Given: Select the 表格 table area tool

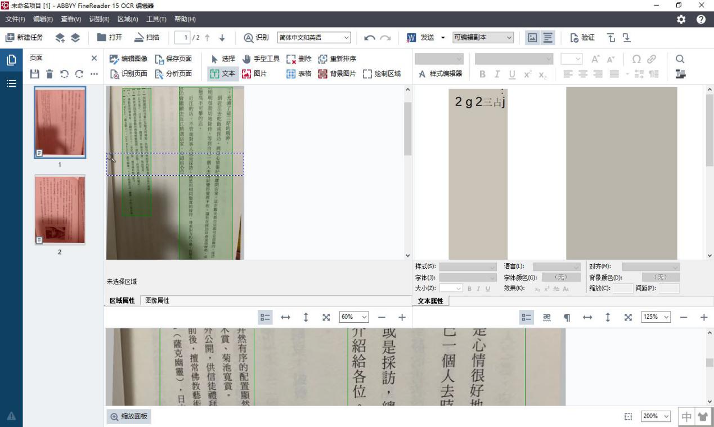Looking at the screenshot, I should (x=299, y=73).
